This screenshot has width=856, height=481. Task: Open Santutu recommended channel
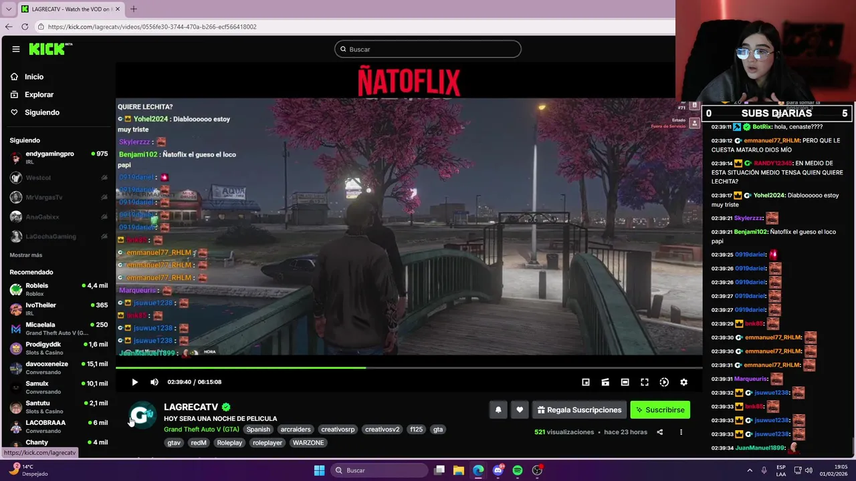click(x=59, y=407)
